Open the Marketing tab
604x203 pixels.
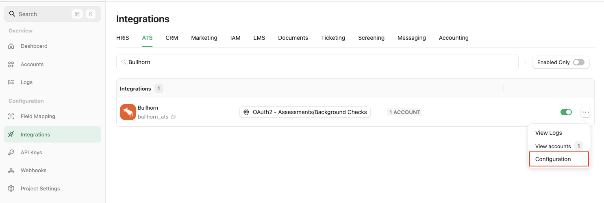[x=204, y=38]
